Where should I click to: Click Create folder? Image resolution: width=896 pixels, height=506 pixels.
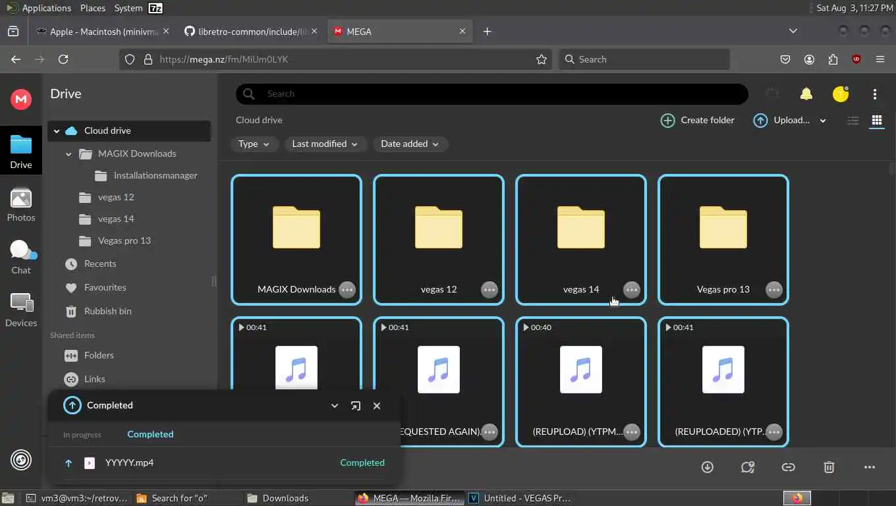697,121
